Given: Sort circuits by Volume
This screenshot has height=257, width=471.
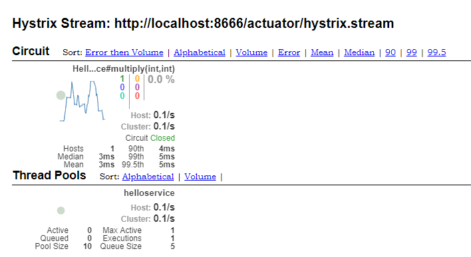Looking at the screenshot, I should click(x=251, y=52).
